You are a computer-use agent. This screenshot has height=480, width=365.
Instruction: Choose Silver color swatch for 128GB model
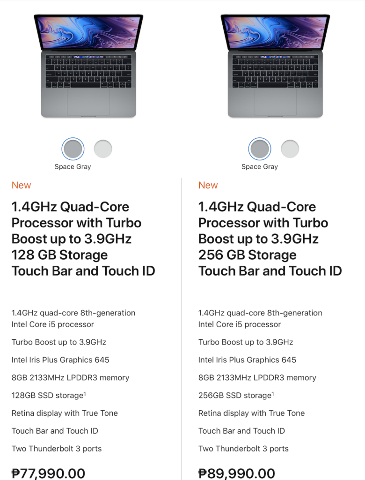tap(103, 149)
